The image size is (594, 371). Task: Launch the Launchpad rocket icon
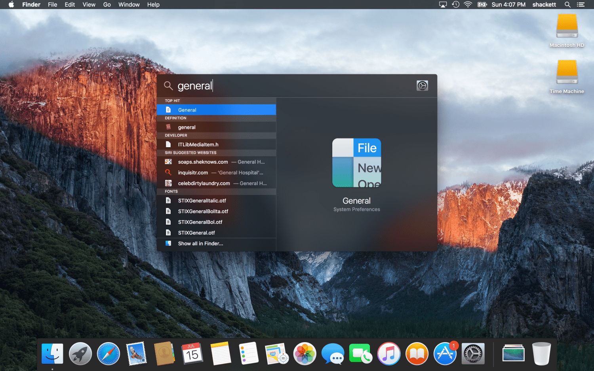(x=80, y=353)
